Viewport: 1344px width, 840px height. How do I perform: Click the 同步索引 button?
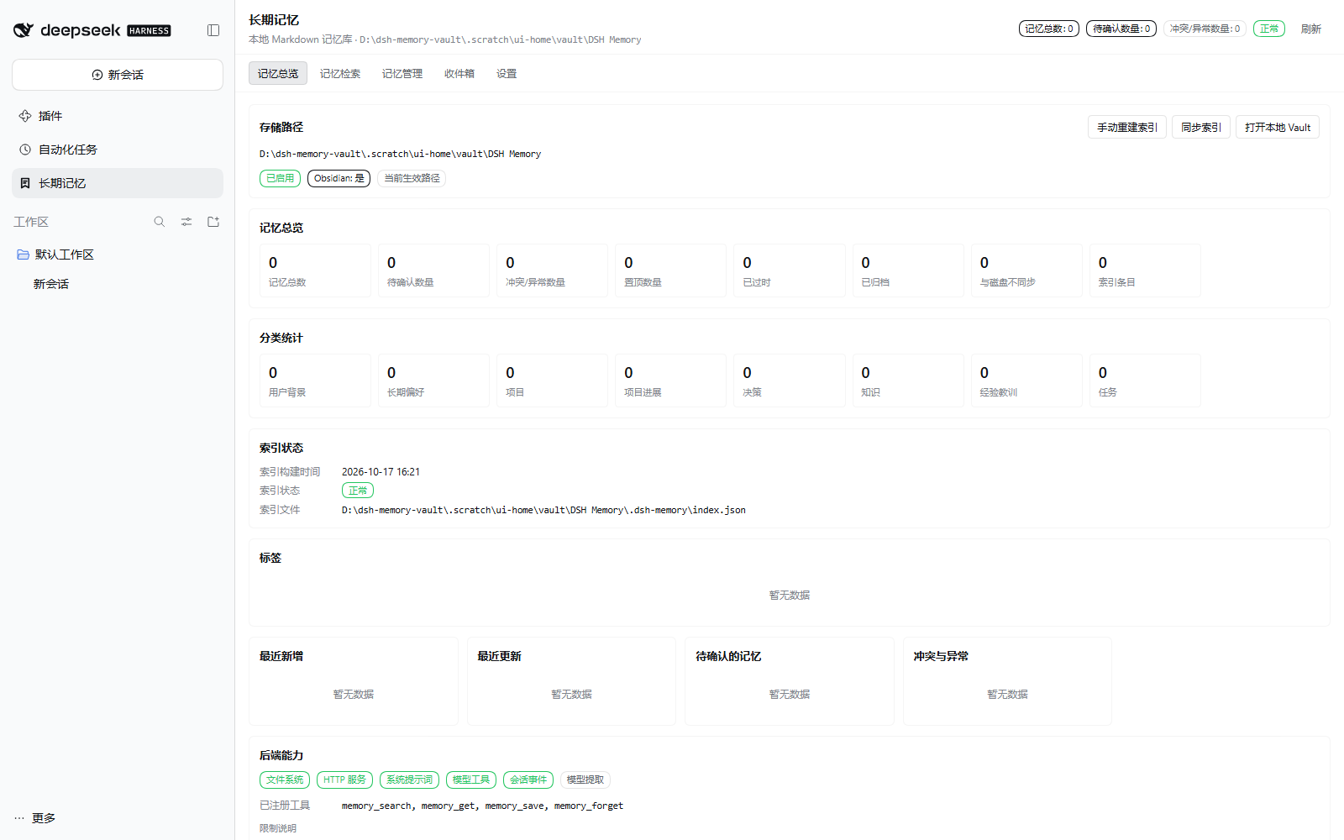click(1201, 127)
